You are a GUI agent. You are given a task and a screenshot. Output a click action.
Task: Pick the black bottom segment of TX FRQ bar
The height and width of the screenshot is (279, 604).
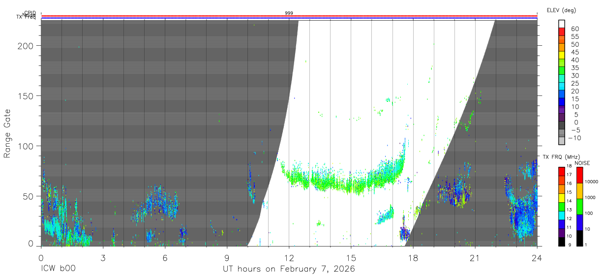coord(562,242)
